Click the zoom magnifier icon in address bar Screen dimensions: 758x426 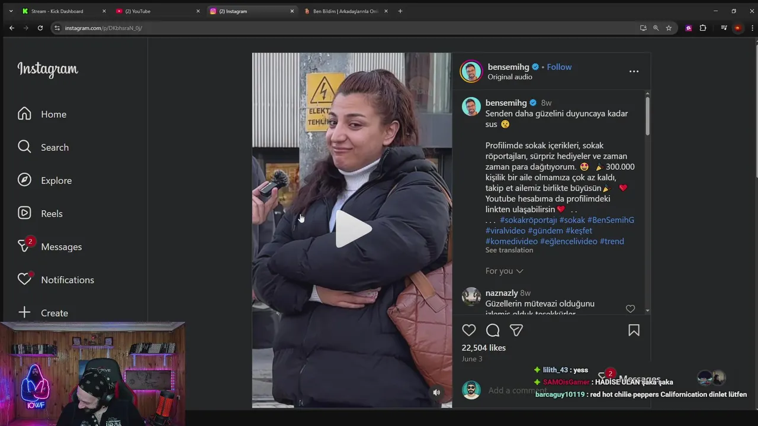(656, 28)
